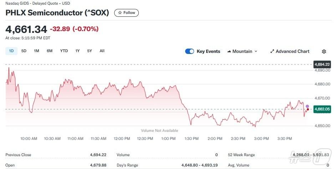Screen dimensions: 335x169
Task: Show the All time range
Action: [x=102, y=51]
